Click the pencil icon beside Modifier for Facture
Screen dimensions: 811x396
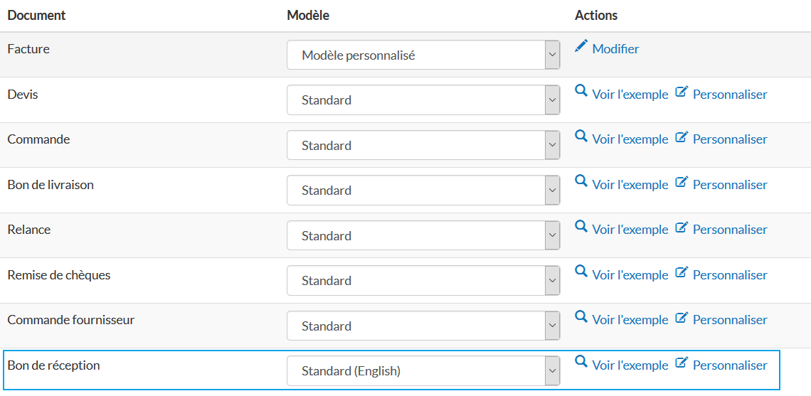(581, 46)
